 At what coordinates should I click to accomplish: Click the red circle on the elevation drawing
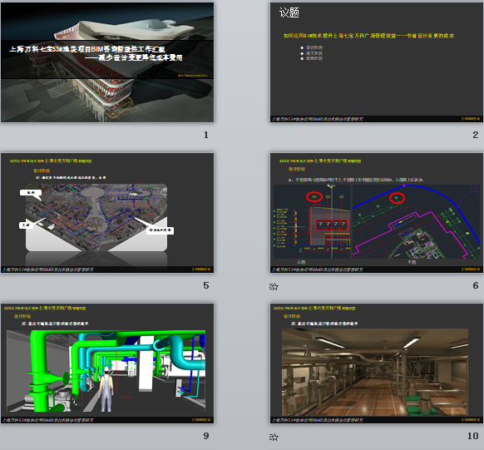point(314,196)
